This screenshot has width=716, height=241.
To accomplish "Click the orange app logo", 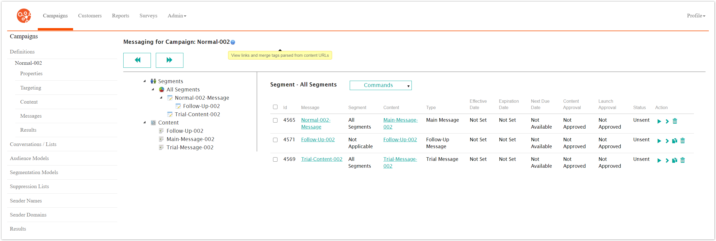I will [x=24, y=15].
